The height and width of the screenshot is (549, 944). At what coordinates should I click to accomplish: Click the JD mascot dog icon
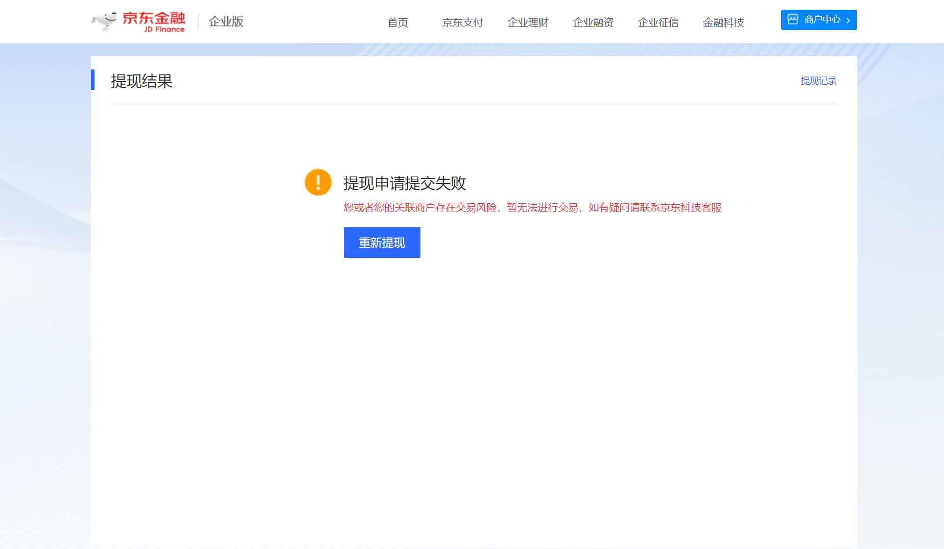coord(105,21)
